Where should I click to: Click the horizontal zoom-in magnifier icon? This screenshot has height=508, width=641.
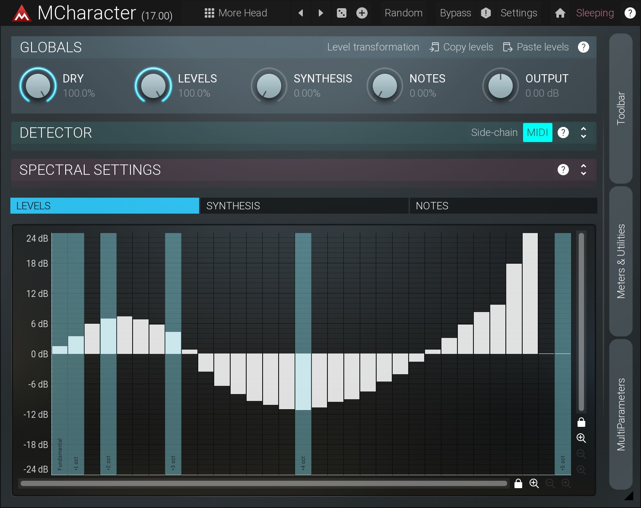534,483
